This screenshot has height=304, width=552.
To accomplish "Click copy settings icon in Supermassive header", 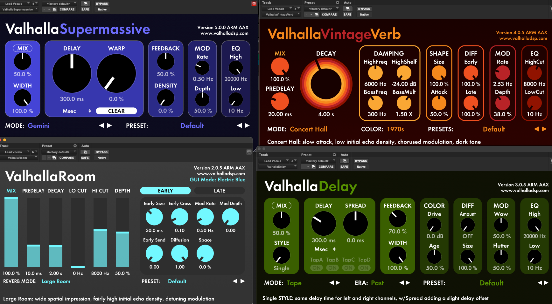I will pos(54,10).
